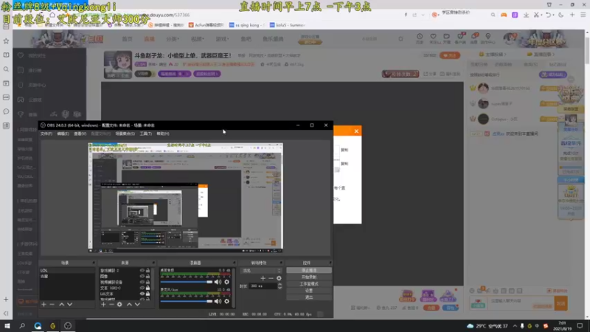
Task: Toggle visibility of 文本 (GDI+) source
Action: coord(142,288)
